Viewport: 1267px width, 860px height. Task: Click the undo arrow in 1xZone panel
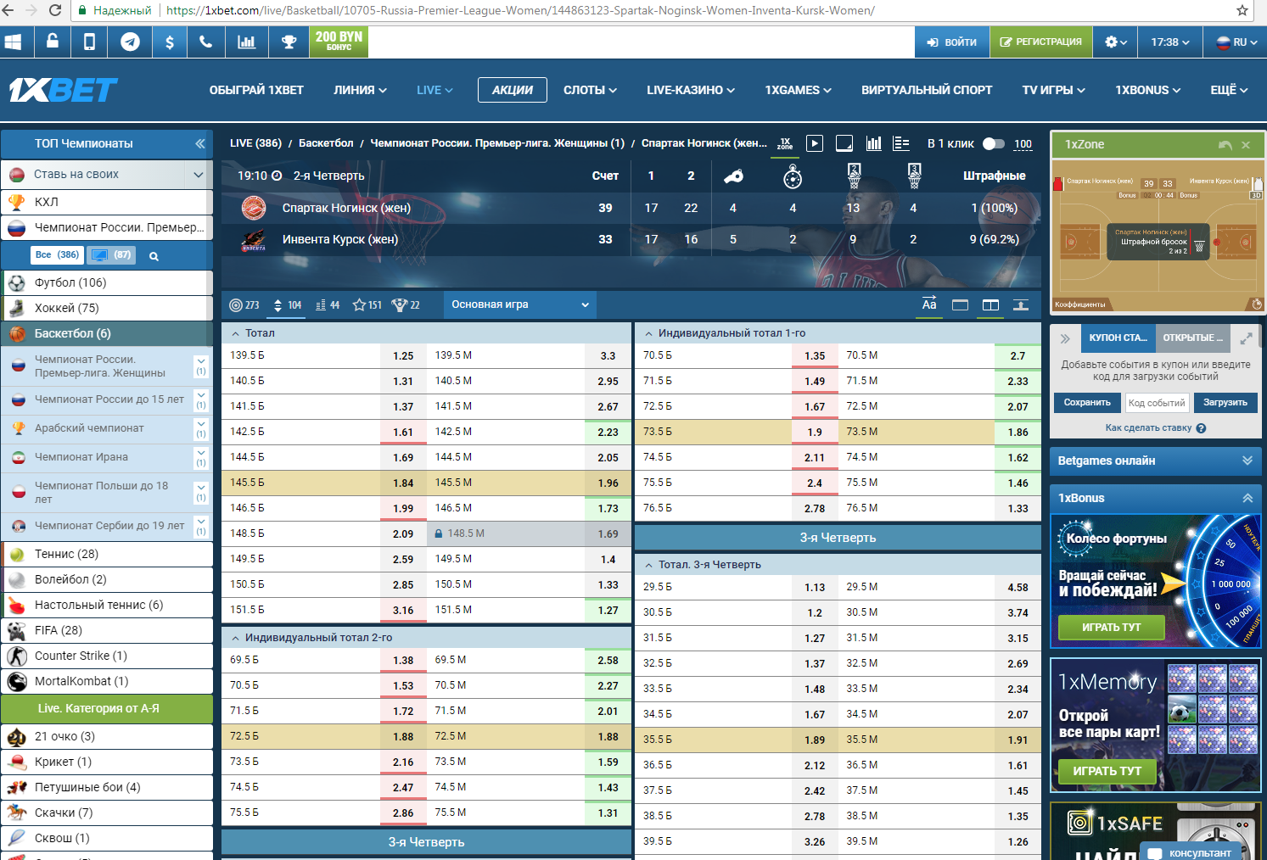pyautogui.click(x=1225, y=145)
